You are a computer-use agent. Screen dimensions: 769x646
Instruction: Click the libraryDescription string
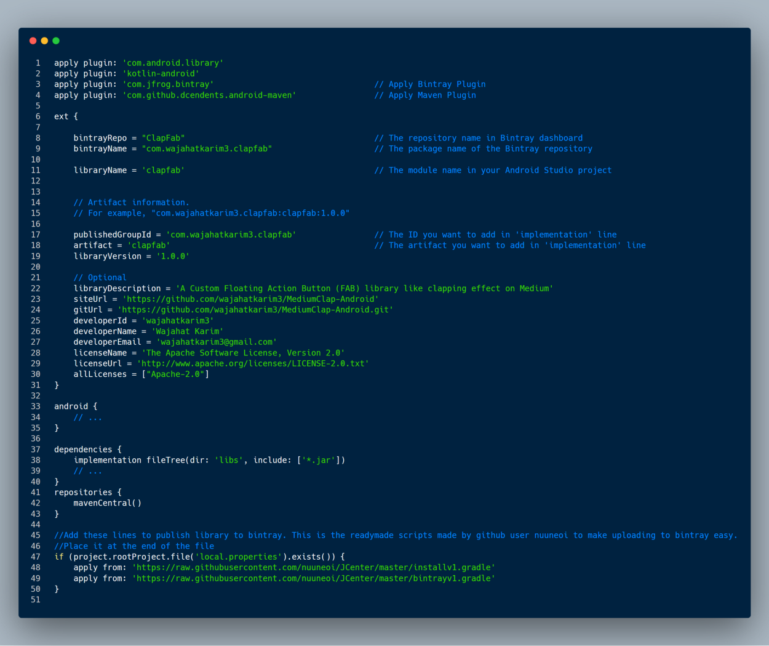(x=364, y=288)
